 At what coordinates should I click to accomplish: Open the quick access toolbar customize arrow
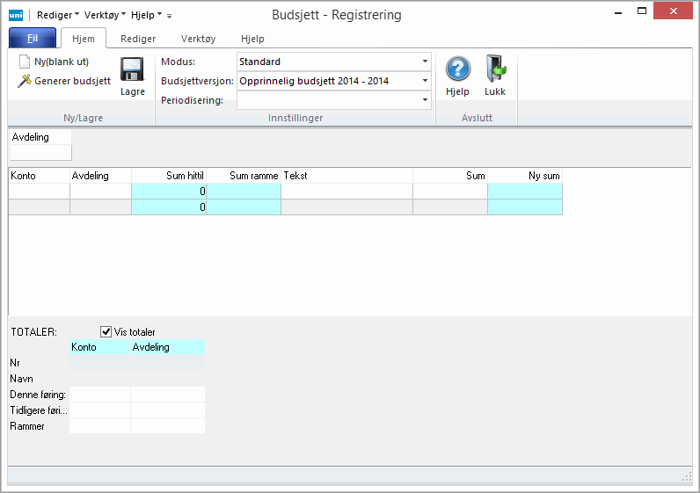coord(169,16)
